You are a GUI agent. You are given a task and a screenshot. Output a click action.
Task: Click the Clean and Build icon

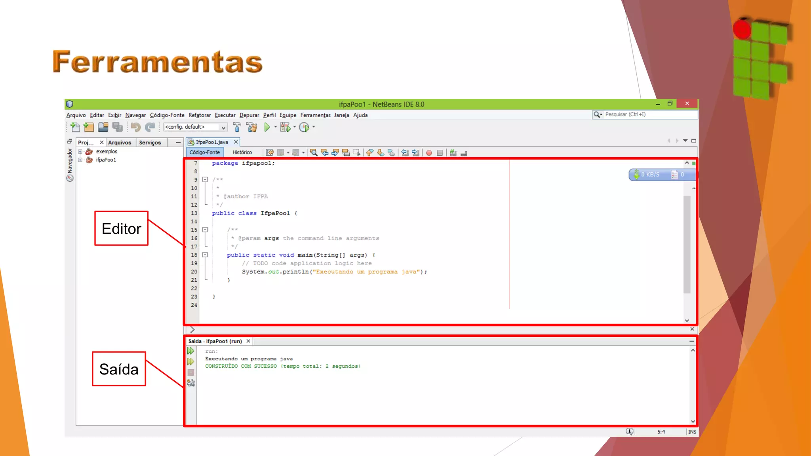coord(251,127)
